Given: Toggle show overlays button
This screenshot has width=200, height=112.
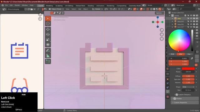Looking at the screenshot, I should coord(141,9).
